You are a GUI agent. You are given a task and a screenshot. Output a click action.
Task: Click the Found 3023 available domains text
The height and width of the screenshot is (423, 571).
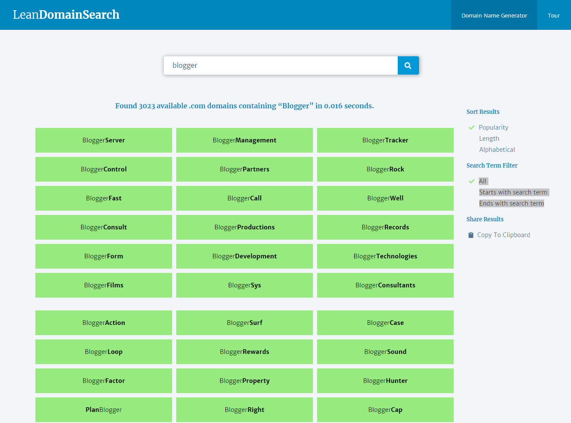pos(245,106)
